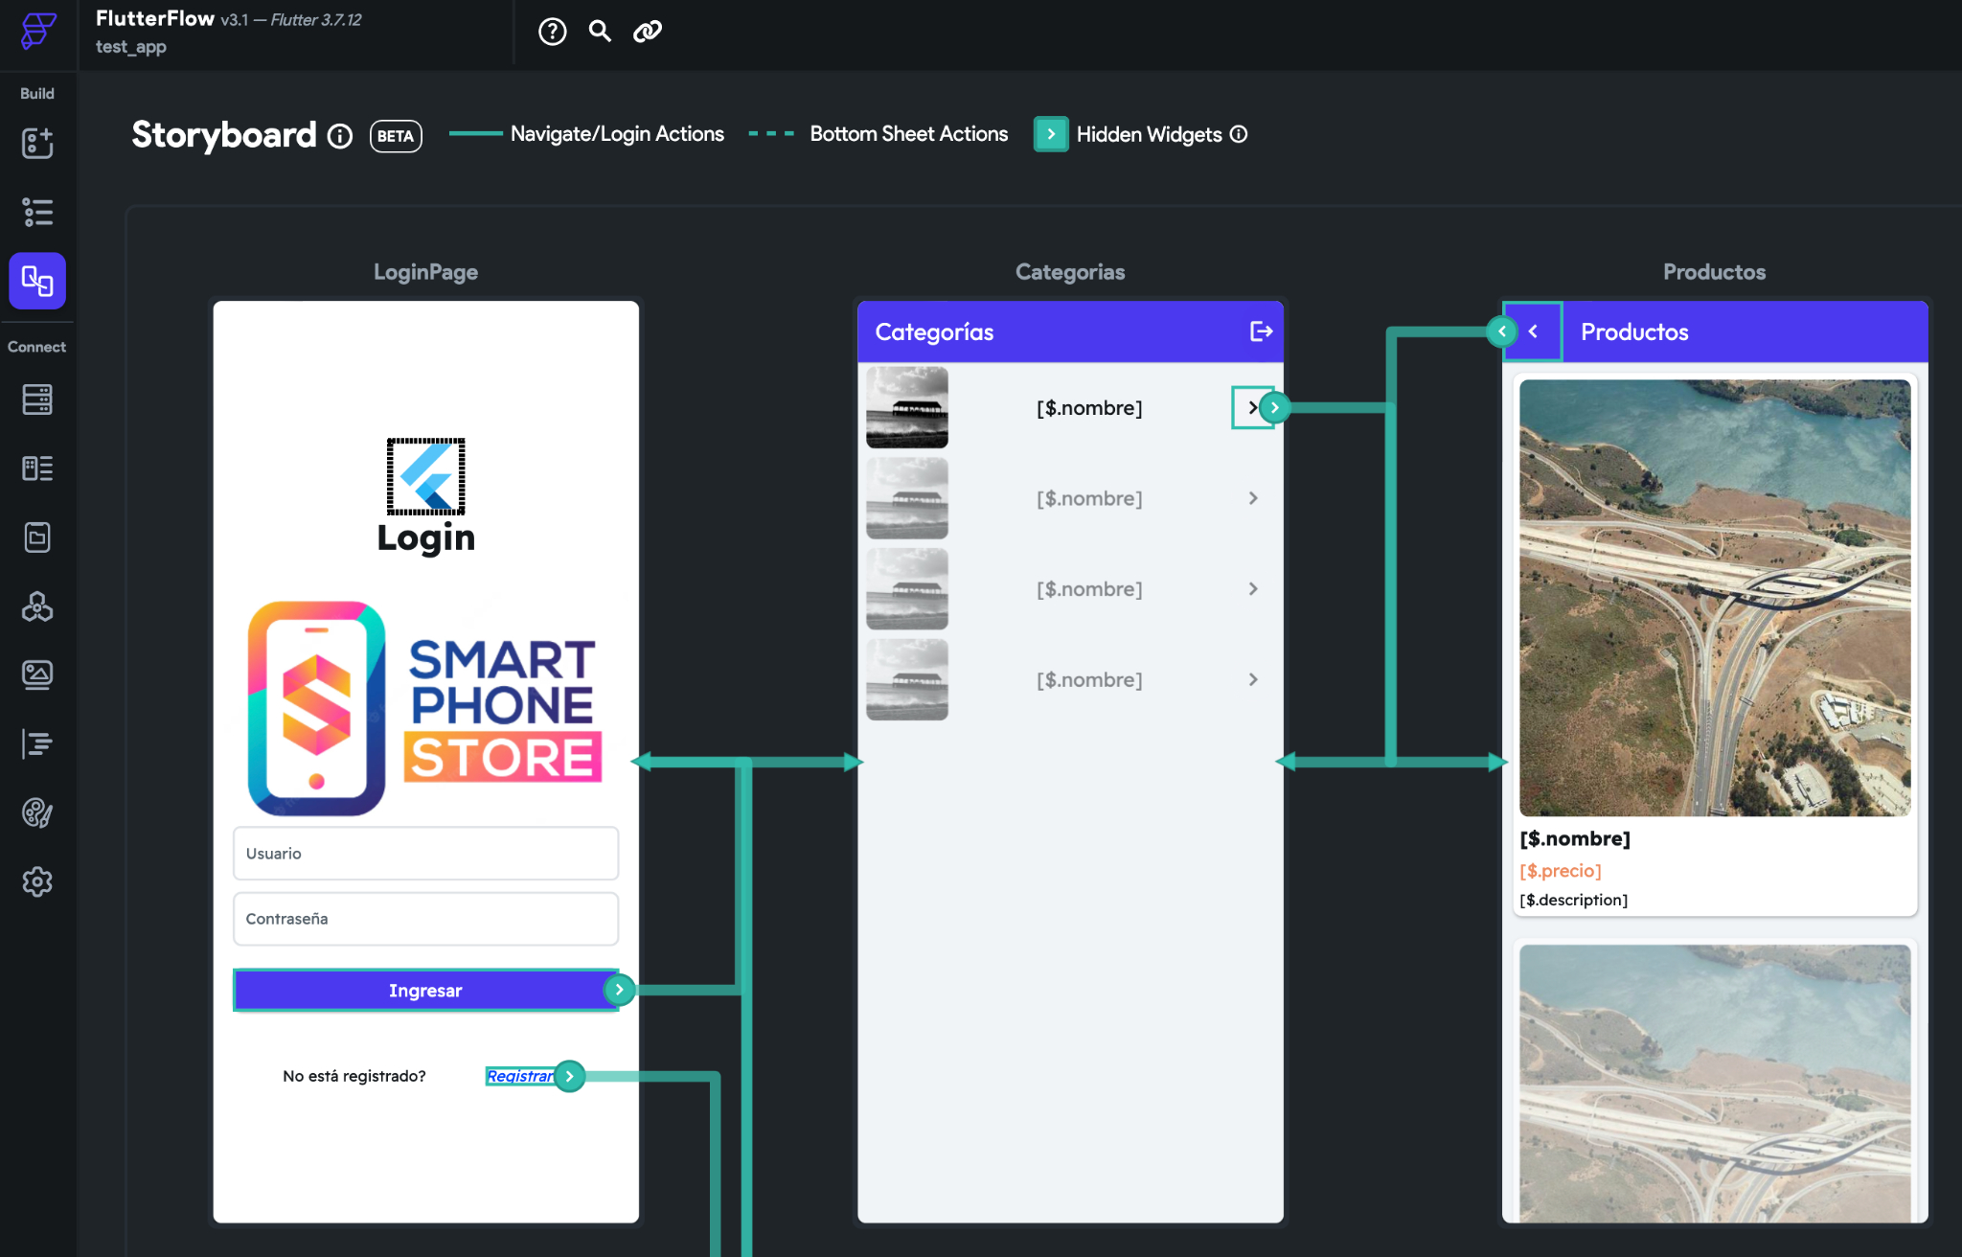Open the Widget Palette add icon in the sidebar
The height and width of the screenshot is (1257, 1962).
37,143
